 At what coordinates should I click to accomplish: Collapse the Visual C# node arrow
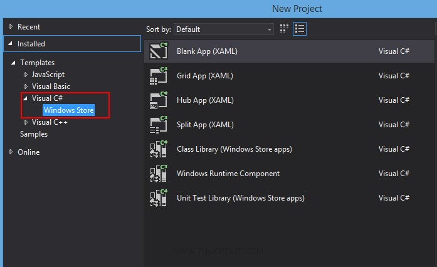pyautogui.click(x=25, y=98)
